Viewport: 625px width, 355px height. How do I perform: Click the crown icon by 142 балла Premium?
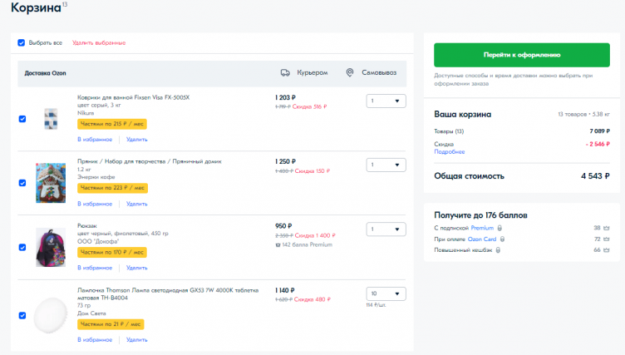[278, 244]
